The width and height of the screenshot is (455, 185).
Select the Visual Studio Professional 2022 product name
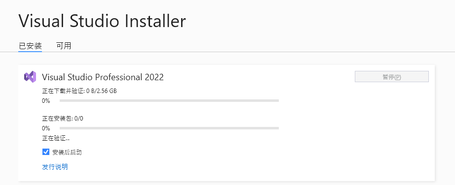tap(103, 77)
